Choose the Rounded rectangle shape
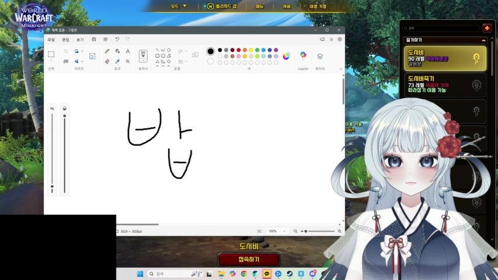Image resolution: width=498 pixels, height=280 pixels. [x=163, y=56]
